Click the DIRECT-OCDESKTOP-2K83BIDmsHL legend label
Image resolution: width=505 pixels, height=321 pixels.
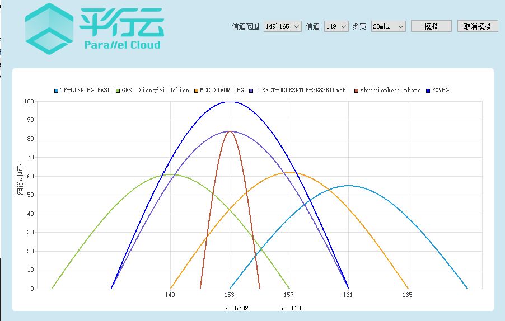click(302, 91)
